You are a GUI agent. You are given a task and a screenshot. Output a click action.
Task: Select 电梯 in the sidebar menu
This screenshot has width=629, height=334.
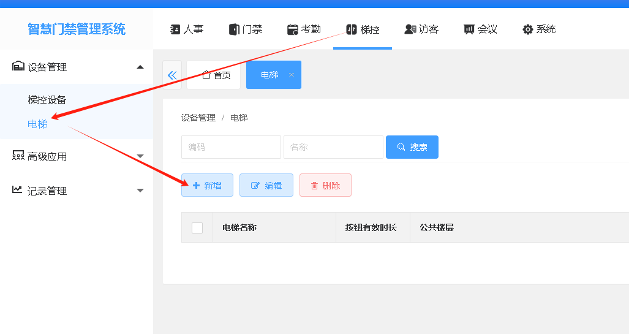(37, 124)
